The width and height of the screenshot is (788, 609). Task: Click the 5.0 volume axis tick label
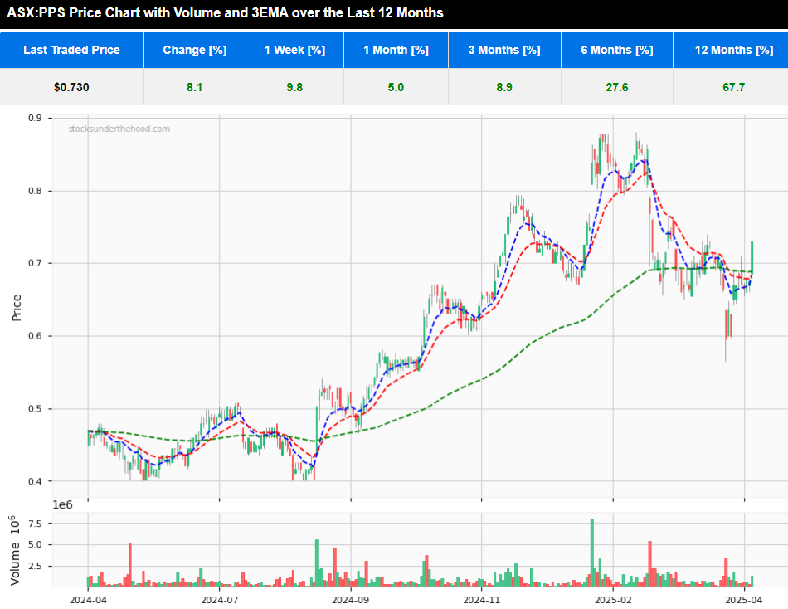pos(35,544)
